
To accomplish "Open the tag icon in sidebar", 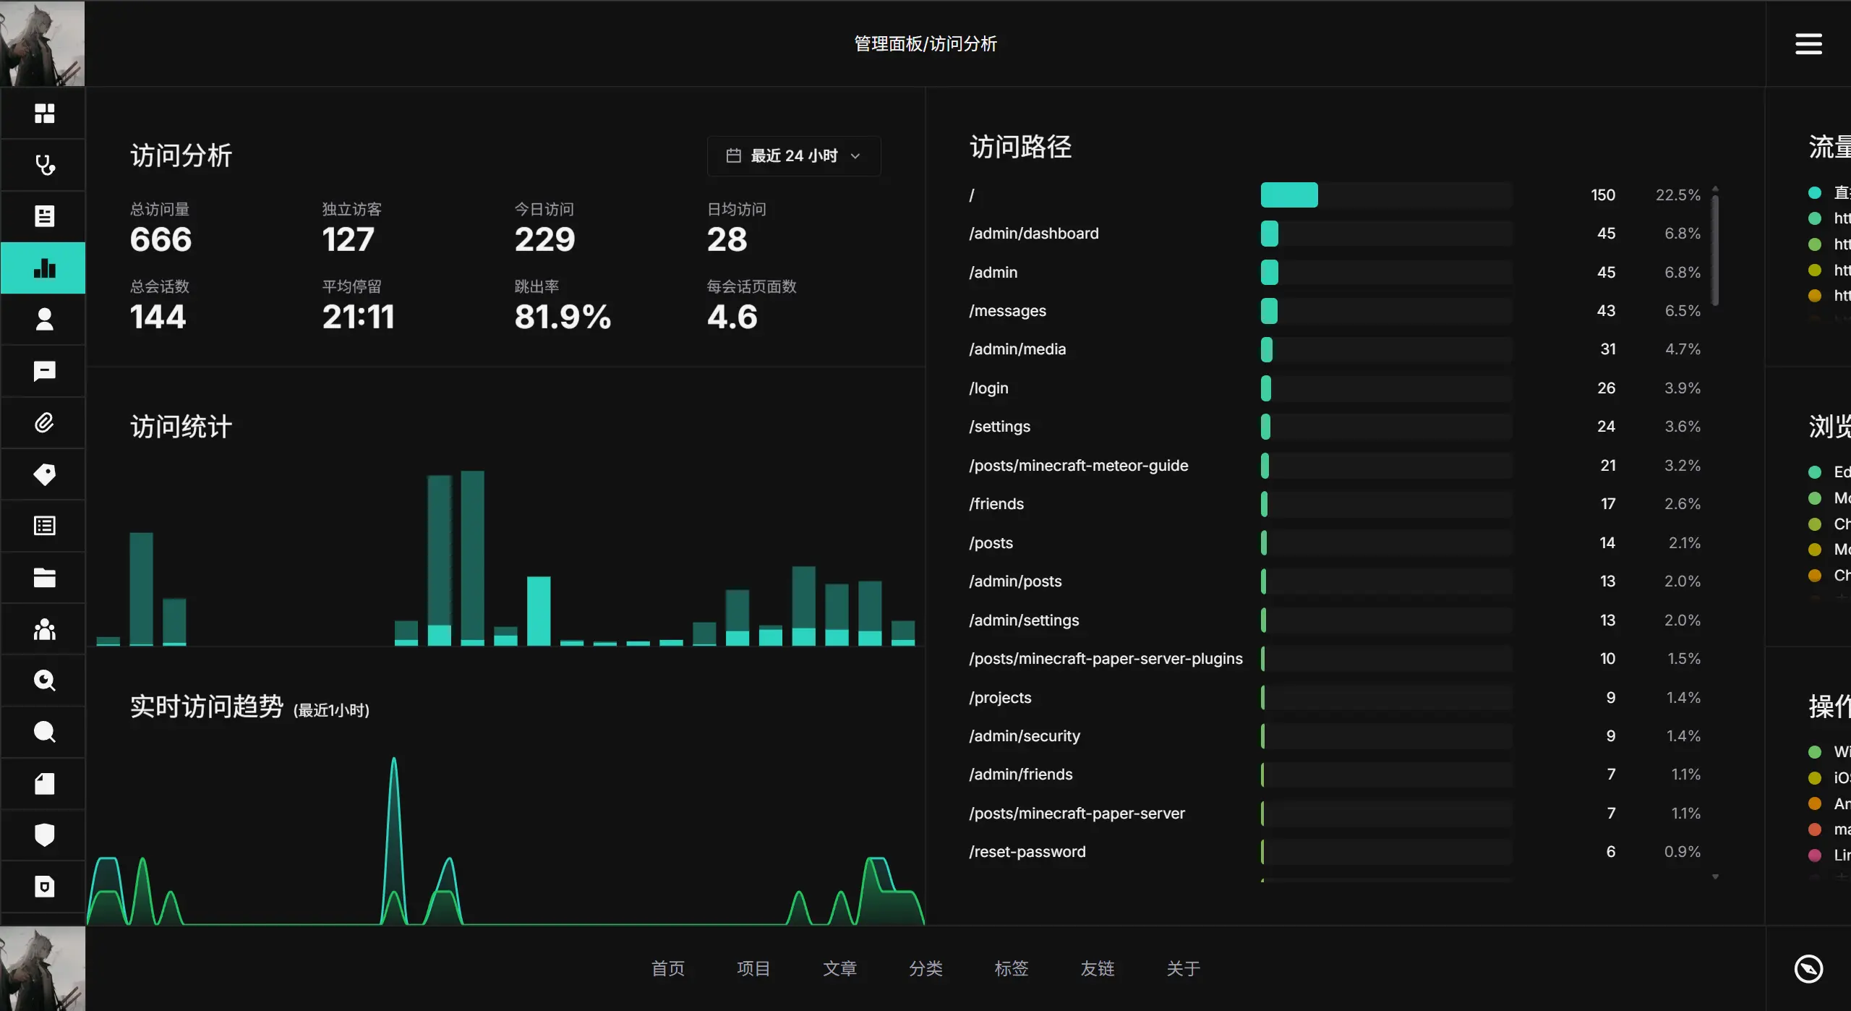I will (44, 474).
